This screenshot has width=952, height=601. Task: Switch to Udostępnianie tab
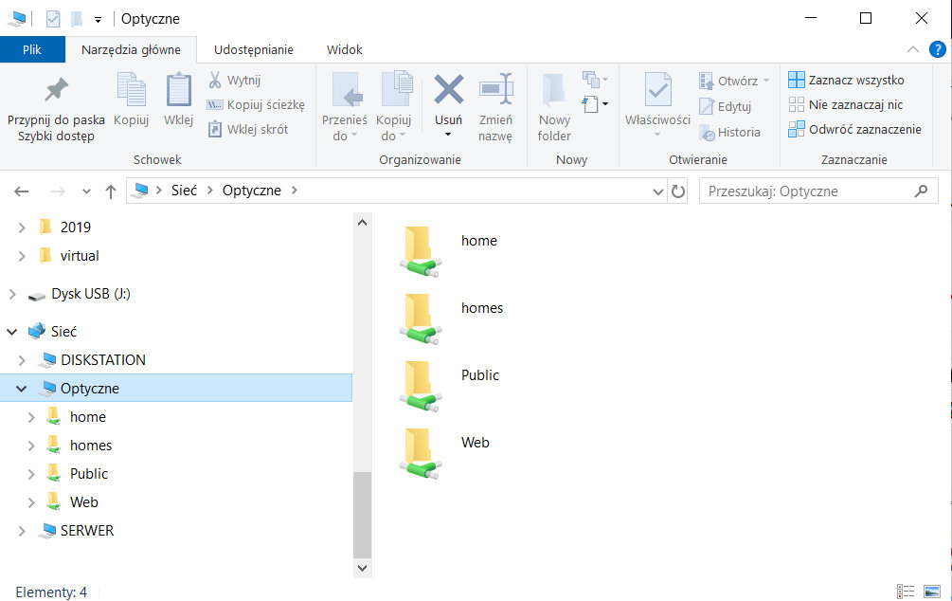point(254,50)
